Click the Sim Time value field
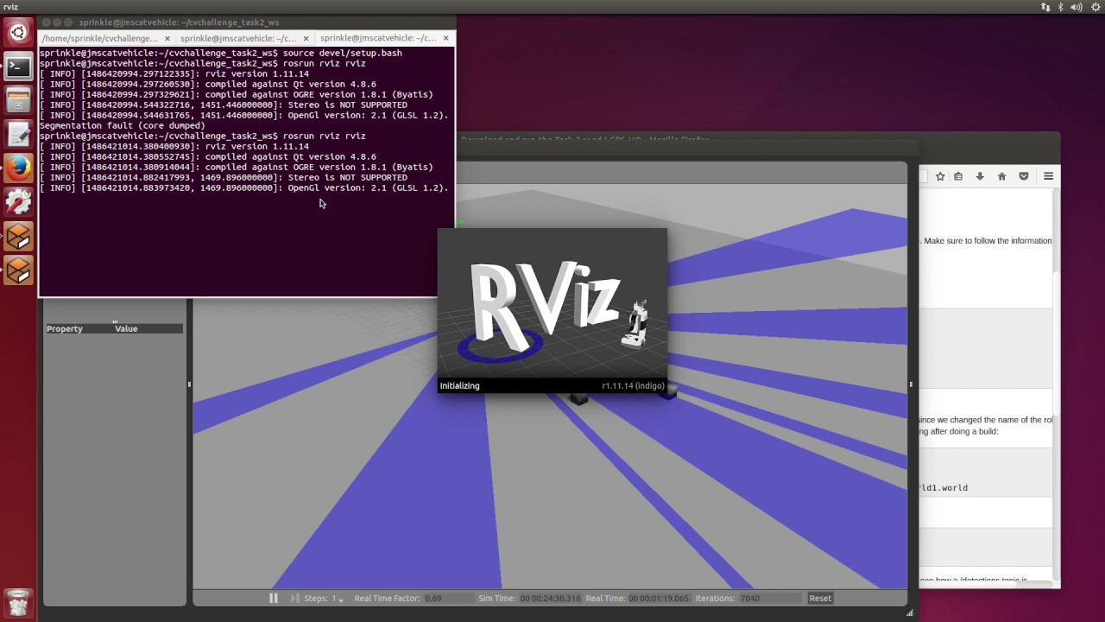Screen dimensions: 1105x622 551,598
